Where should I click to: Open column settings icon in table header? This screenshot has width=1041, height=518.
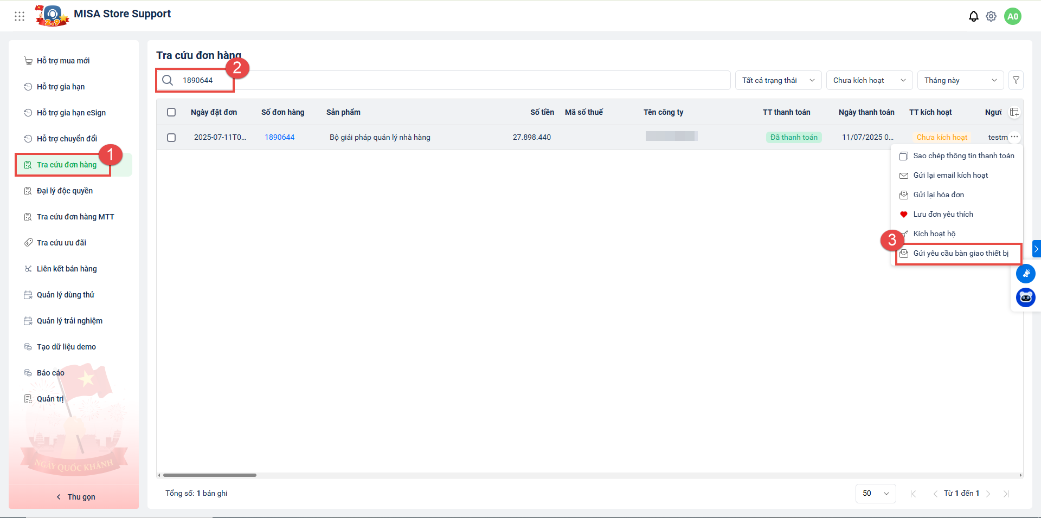coord(1014,112)
